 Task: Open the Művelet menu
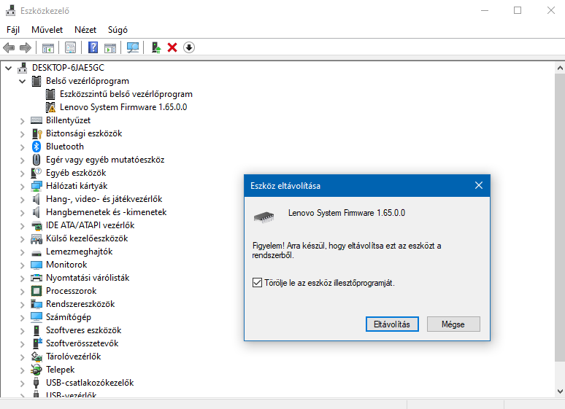click(47, 29)
